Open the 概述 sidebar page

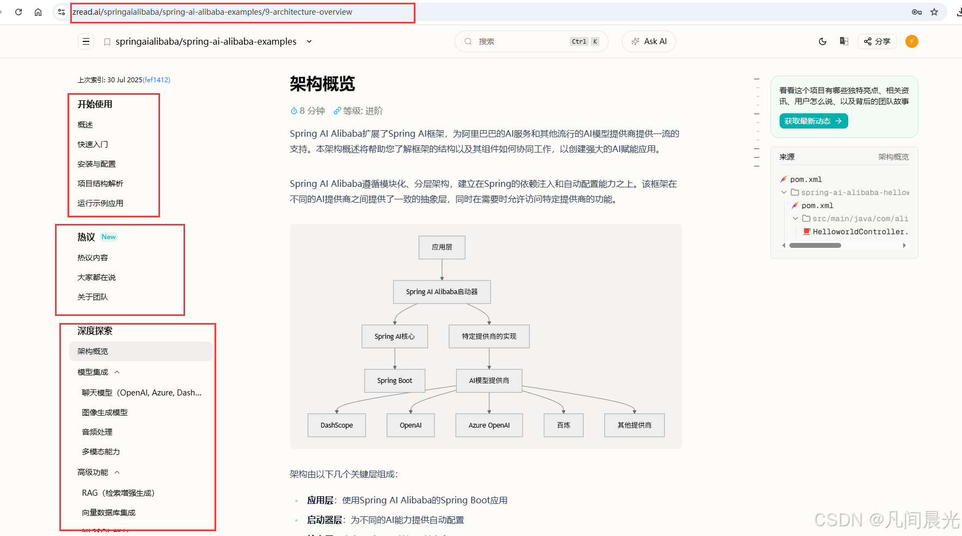pos(85,125)
